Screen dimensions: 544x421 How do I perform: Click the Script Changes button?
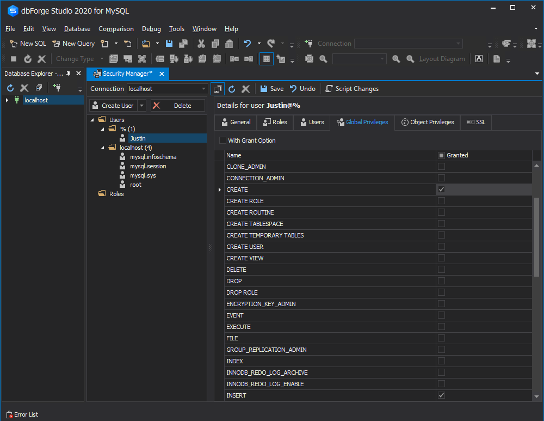(x=352, y=89)
